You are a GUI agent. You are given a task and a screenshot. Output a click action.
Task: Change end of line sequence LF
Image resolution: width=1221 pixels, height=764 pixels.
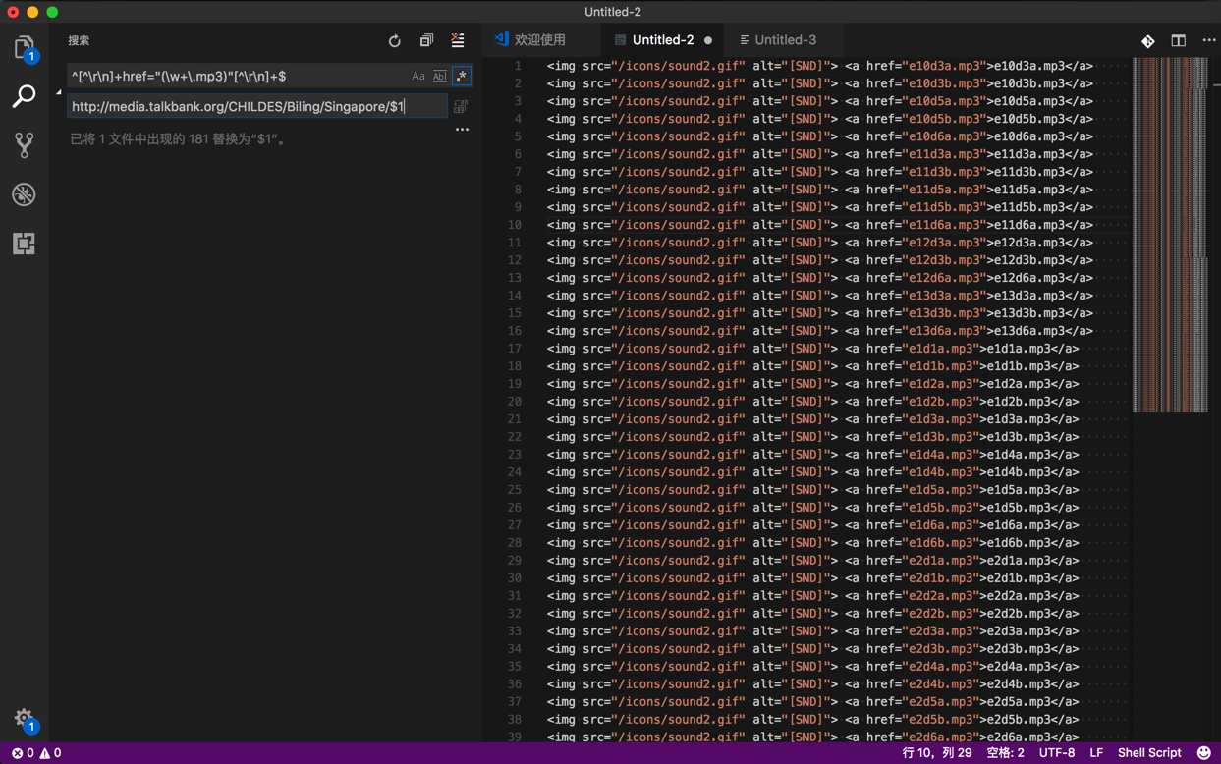coord(1096,753)
